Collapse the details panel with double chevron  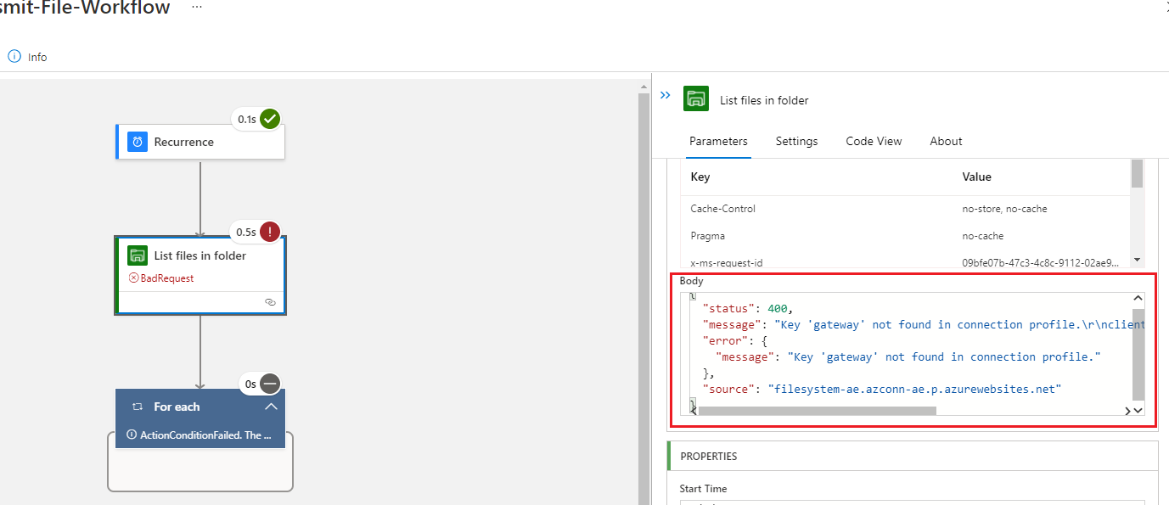(x=666, y=95)
